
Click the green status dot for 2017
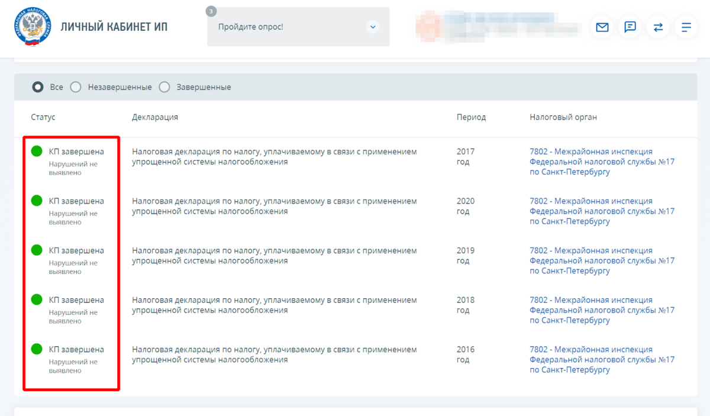click(x=37, y=151)
